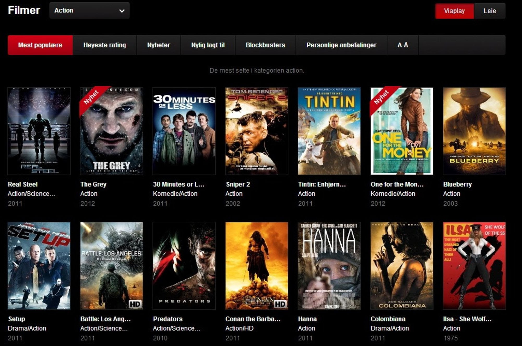522x346 pixels.
Task: Switch to the Leie rental option
Action: (490, 11)
